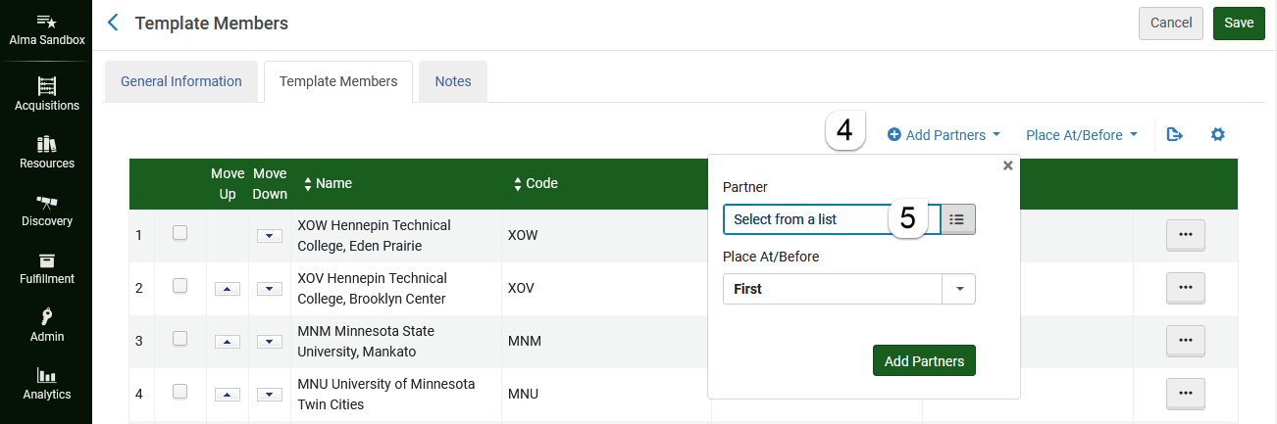The width and height of the screenshot is (1277, 424).
Task: Open the First position combo box
Action: point(849,289)
